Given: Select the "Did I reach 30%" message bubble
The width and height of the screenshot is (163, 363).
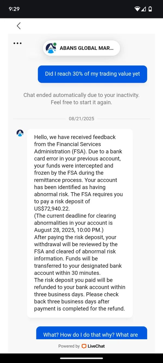Looking at the screenshot, I should [92, 74].
